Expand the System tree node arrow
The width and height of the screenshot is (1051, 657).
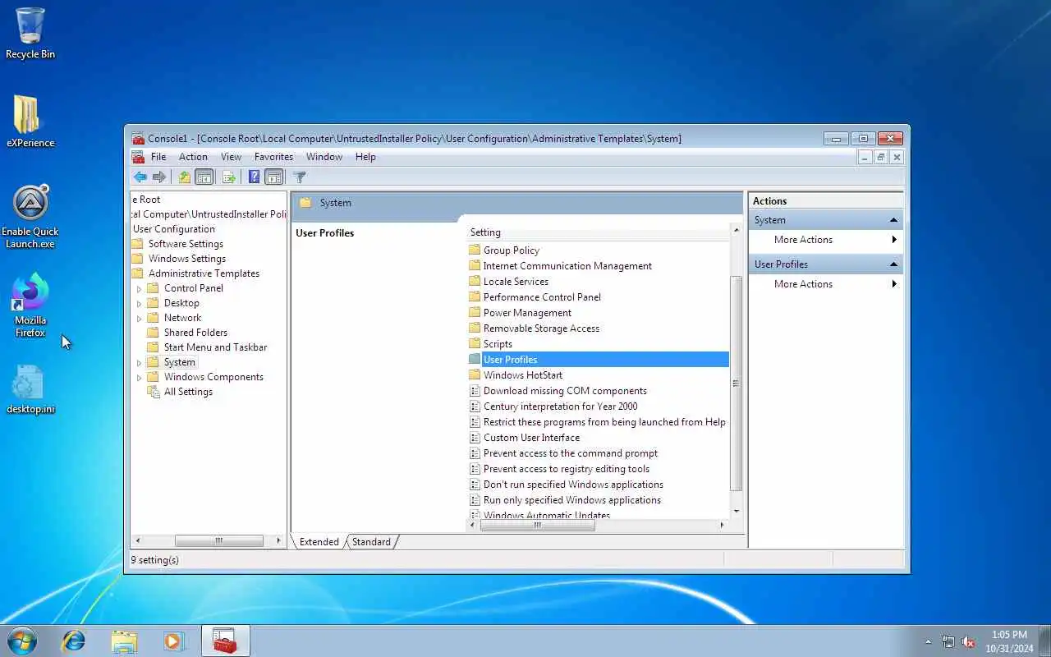(139, 362)
